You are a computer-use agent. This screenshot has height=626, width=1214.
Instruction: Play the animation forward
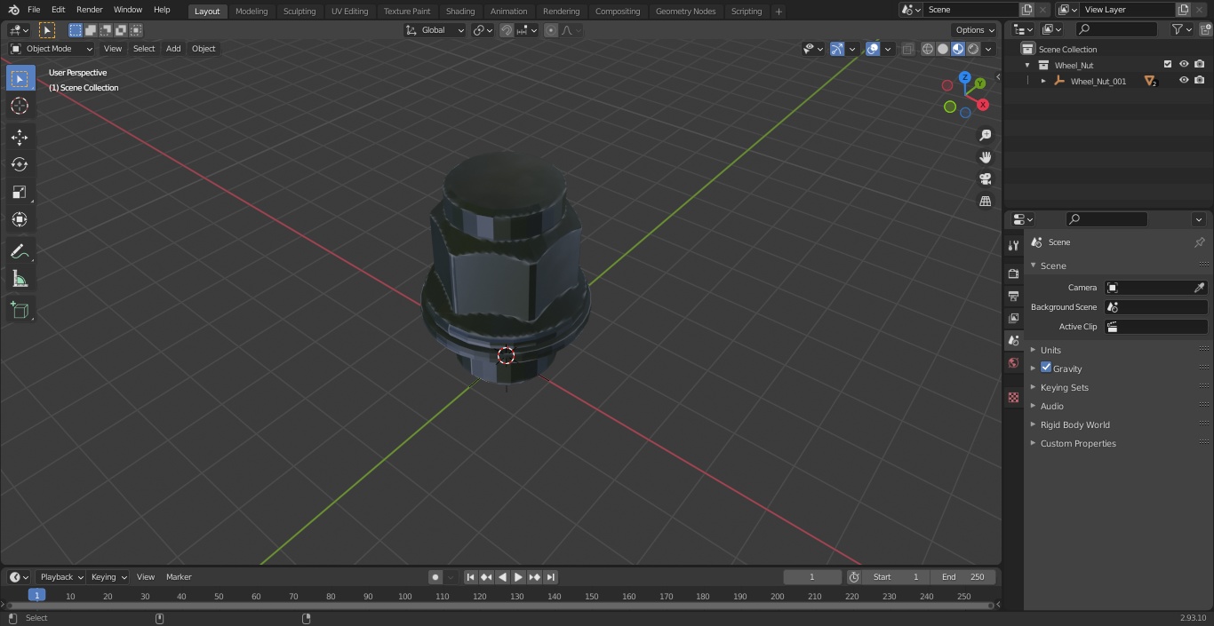518,577
